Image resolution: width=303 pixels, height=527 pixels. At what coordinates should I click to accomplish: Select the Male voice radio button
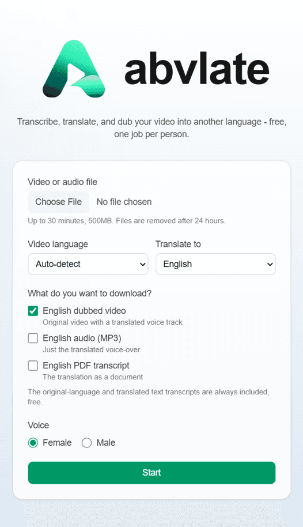click(x=86, y=443)
